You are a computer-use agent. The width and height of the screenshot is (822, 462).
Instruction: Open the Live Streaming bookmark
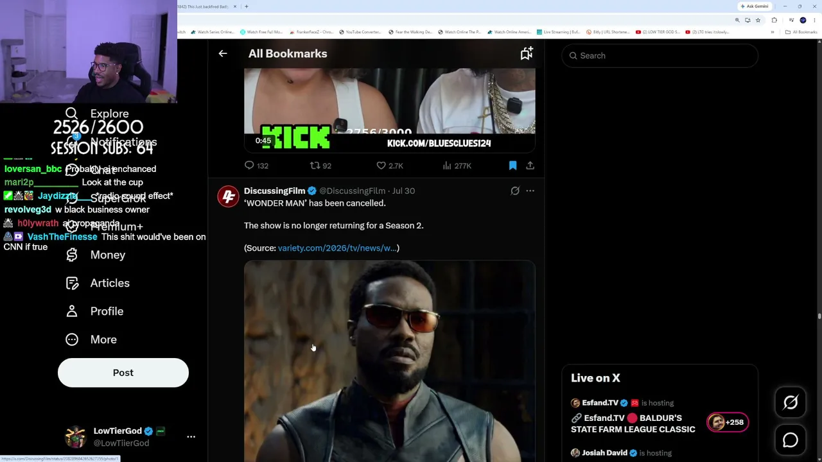[558, 32]
